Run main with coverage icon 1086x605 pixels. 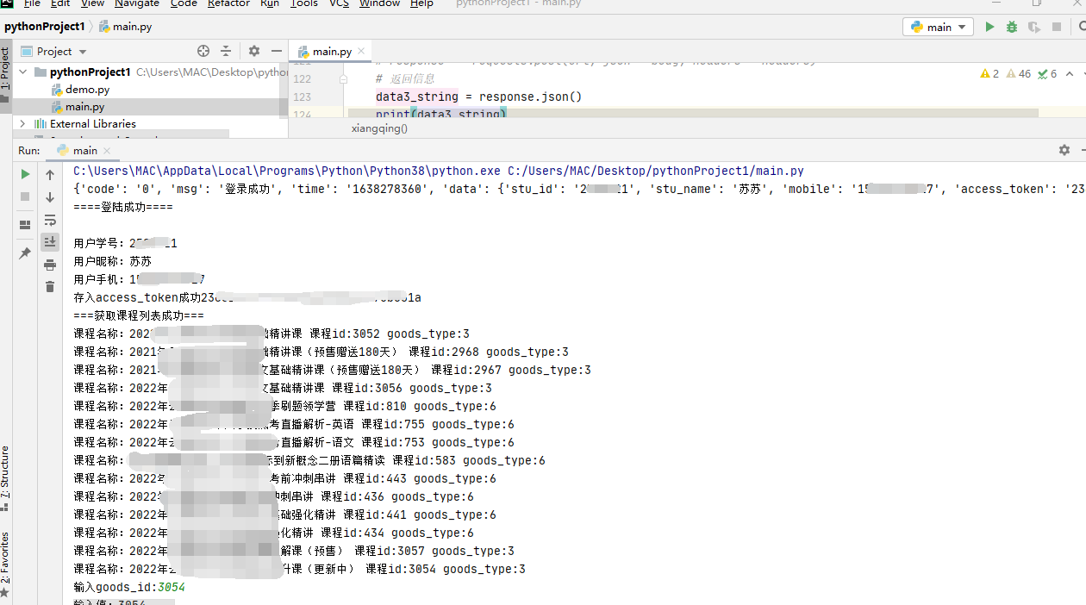[1034, 27]
